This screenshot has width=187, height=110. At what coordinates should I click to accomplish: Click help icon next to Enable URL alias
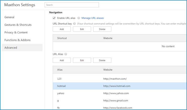pyautogui.click(x=79, y=18)
